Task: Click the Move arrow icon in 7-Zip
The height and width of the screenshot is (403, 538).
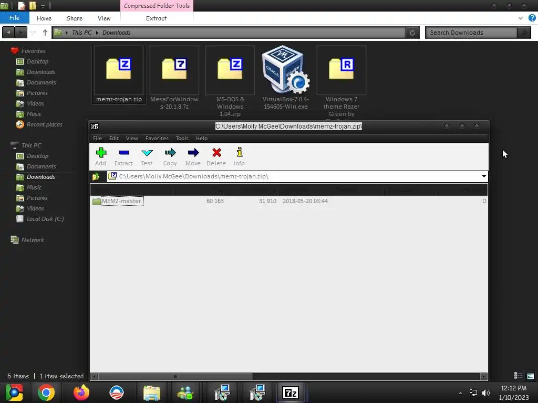Action: coord(193,153)
